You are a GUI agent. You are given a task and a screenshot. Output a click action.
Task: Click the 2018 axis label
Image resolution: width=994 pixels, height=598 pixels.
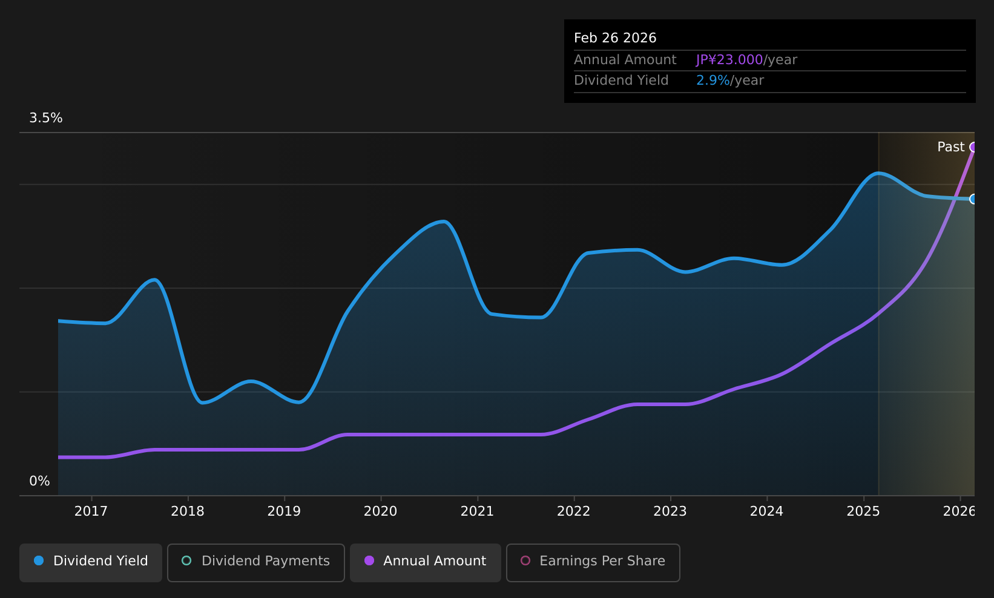pyautogui.click(x=188, y=511)
